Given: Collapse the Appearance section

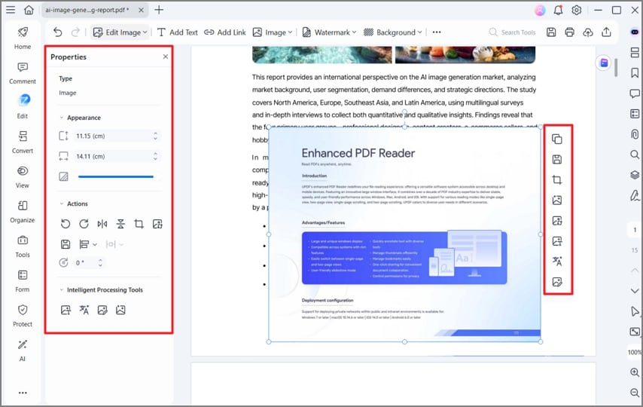Looking at the screenshot, I should point(62,118).
